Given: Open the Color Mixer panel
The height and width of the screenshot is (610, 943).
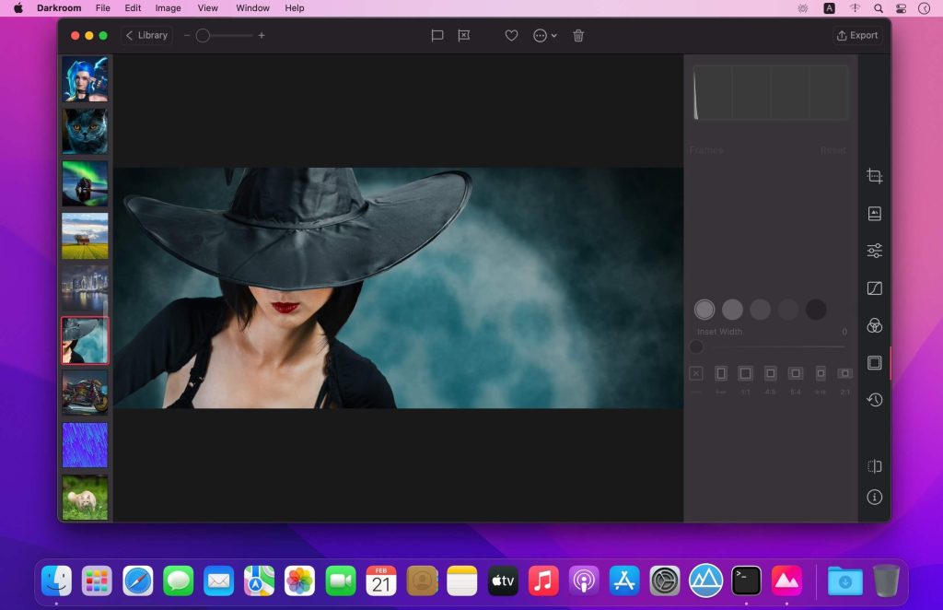Looking at the screenshot, I should tap(874, 325).
